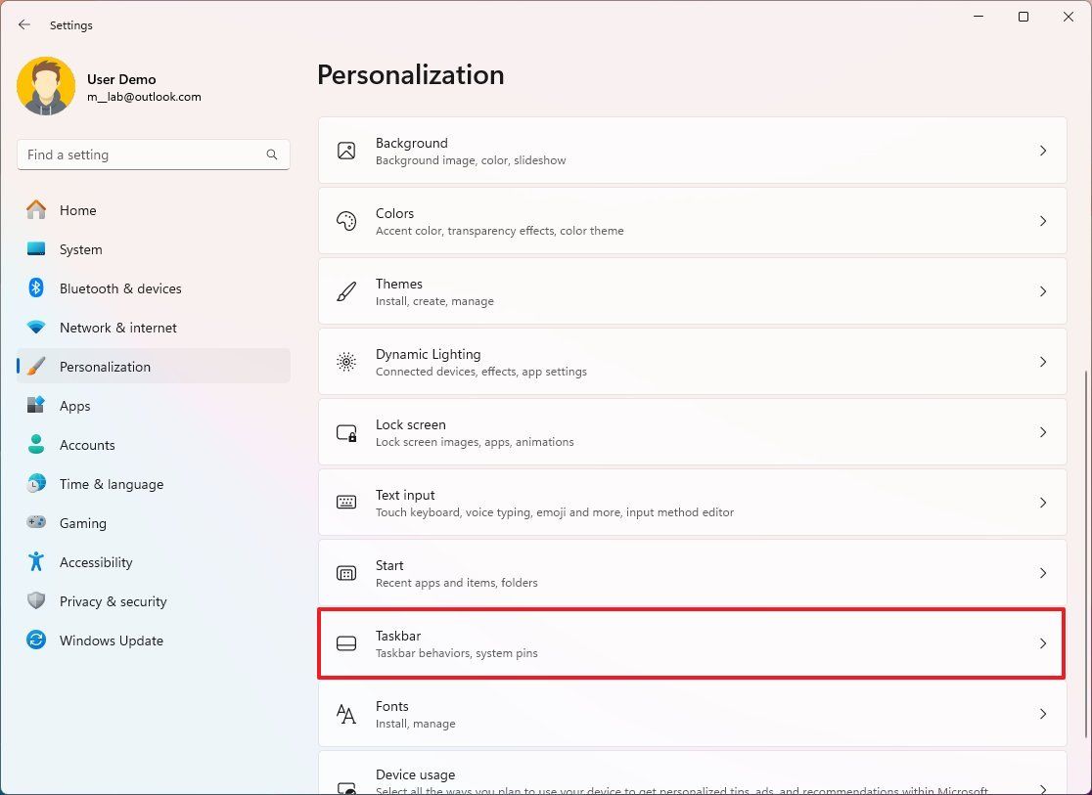Expand the Background settings chevron

(1042, 151)
